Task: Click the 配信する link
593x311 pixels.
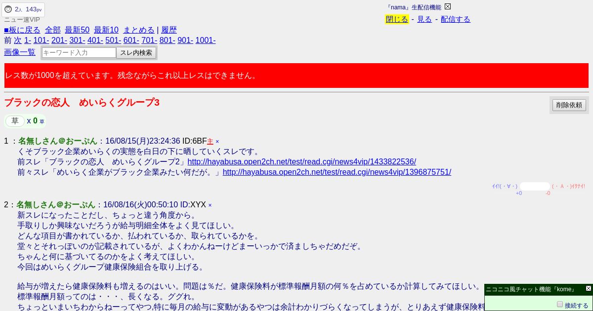Action: click(456, 19)
